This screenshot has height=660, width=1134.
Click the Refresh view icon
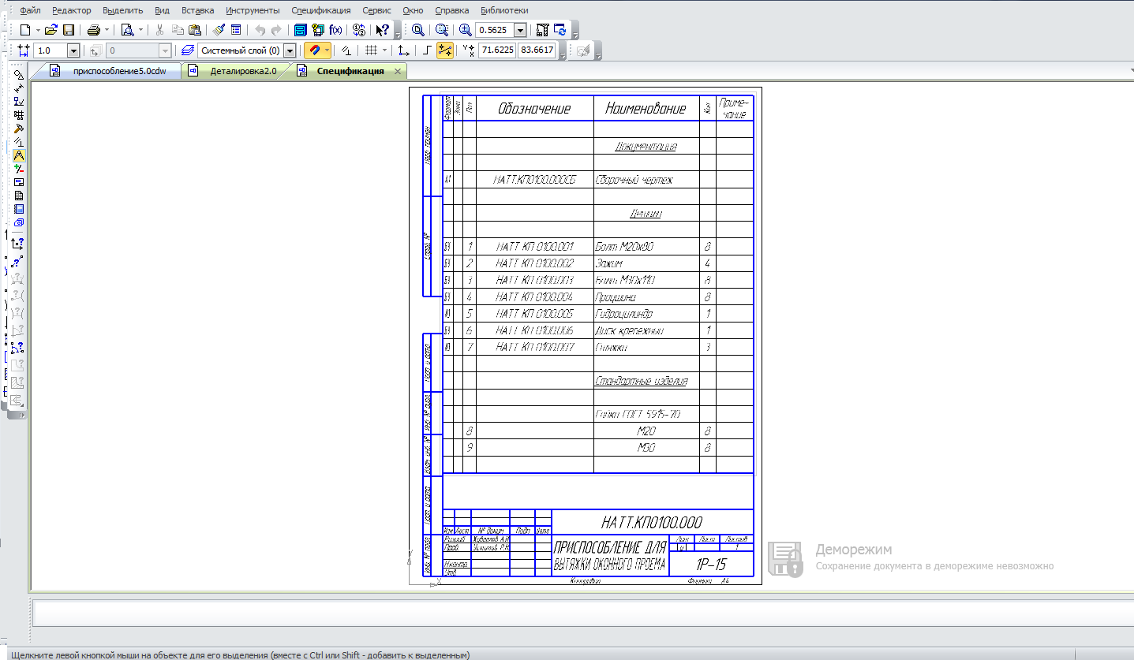click(560, 30)
